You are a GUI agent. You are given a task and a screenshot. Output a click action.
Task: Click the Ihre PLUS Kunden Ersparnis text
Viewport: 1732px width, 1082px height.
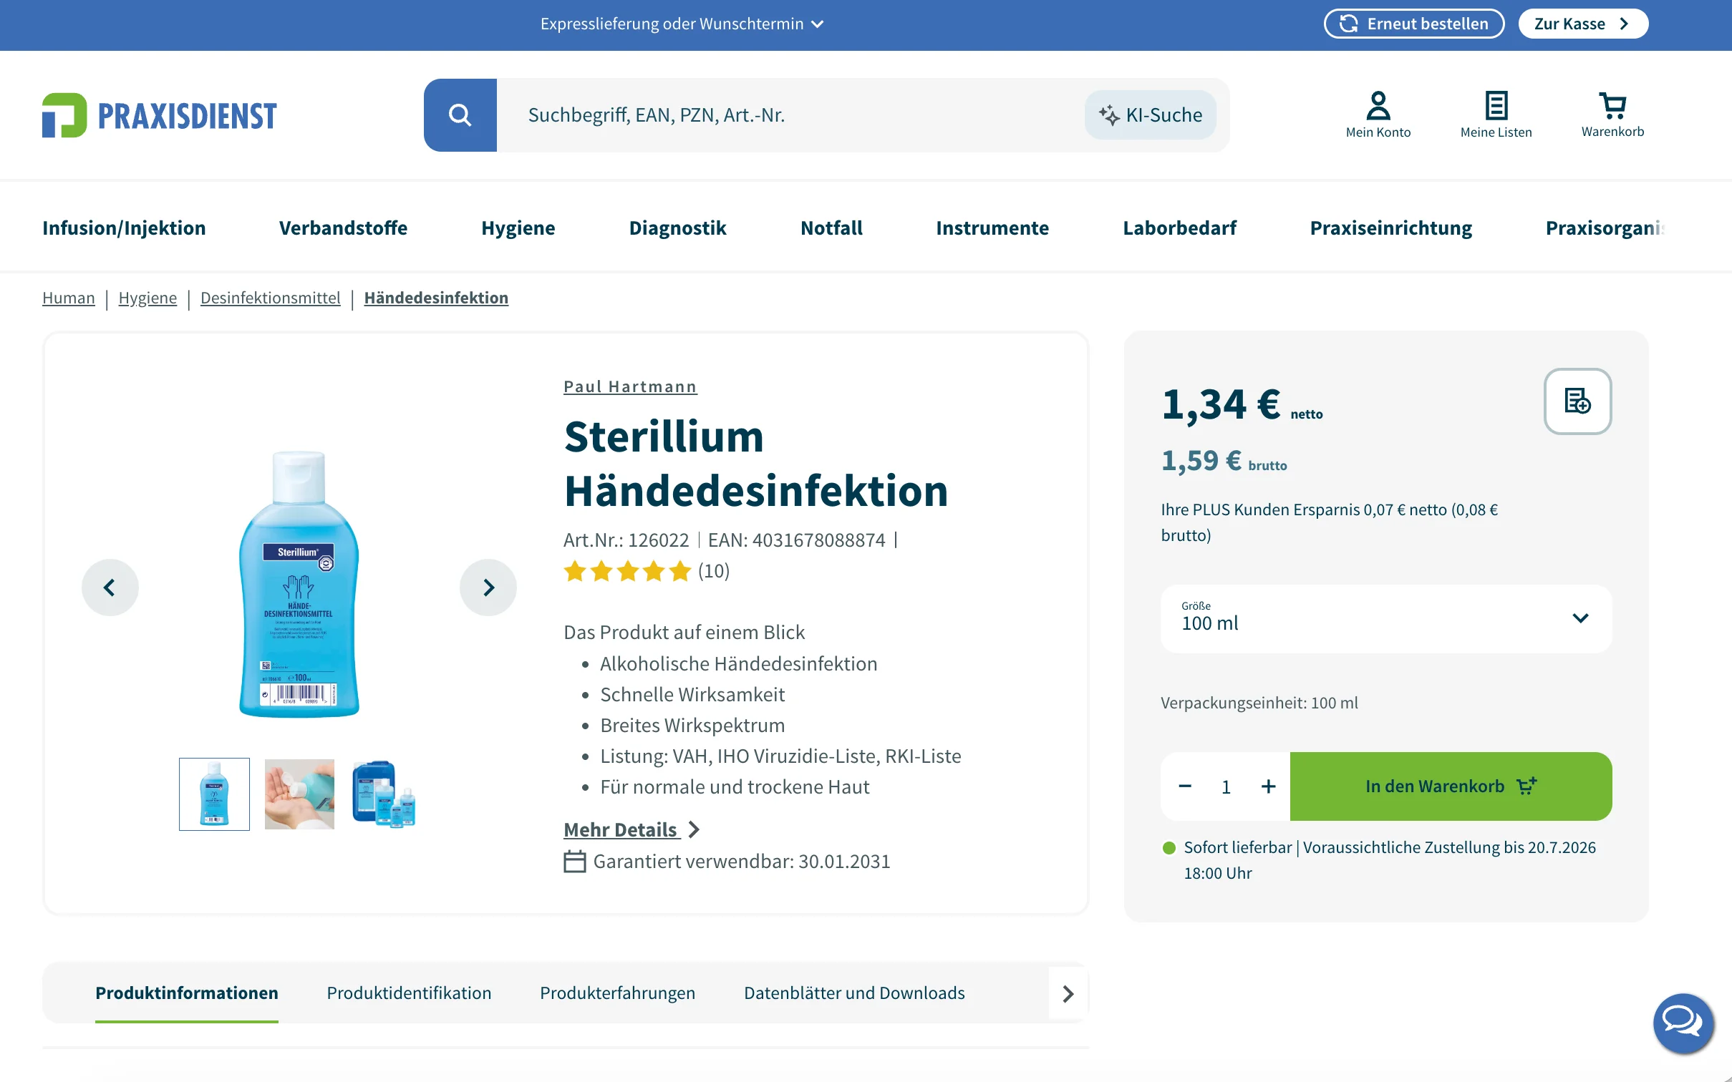1329,522
